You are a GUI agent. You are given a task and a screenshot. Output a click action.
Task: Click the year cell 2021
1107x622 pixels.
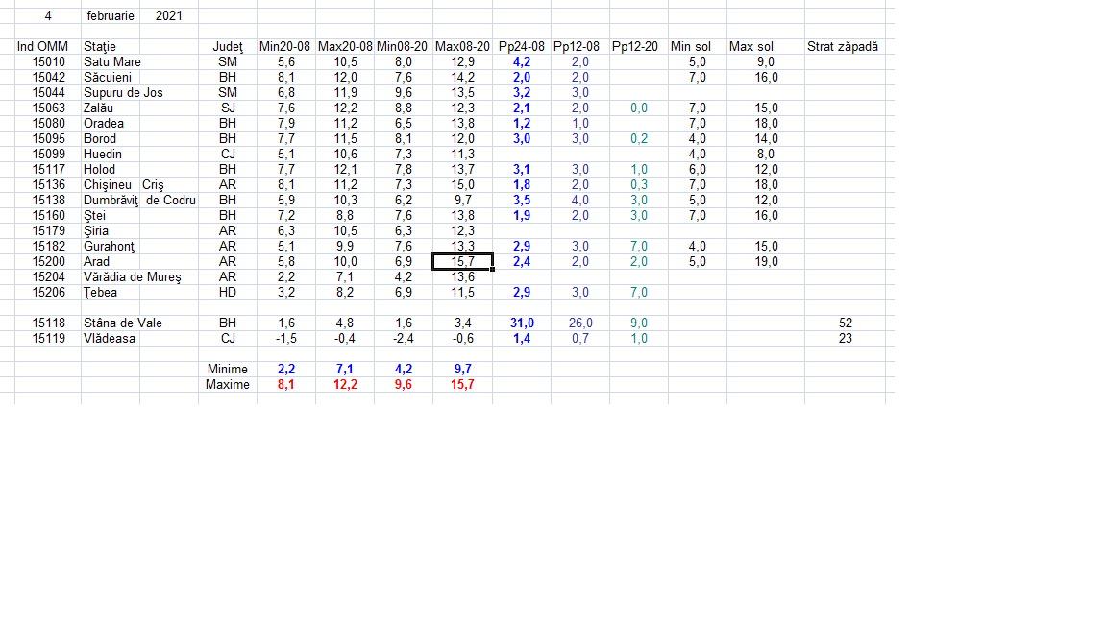pyautogui.click(x=169, y=15)
